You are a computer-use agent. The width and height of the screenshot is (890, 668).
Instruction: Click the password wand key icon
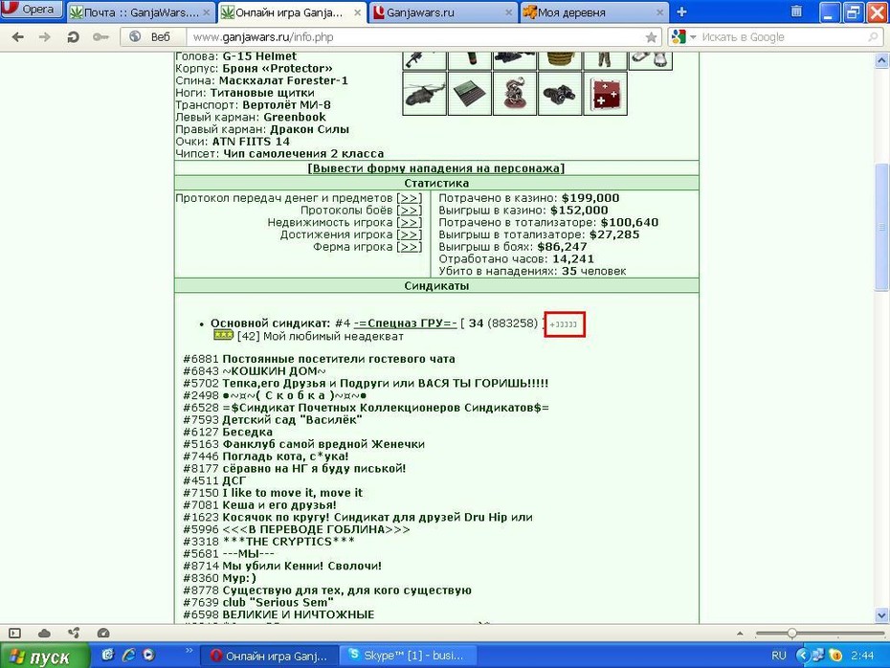click(100, 37)
